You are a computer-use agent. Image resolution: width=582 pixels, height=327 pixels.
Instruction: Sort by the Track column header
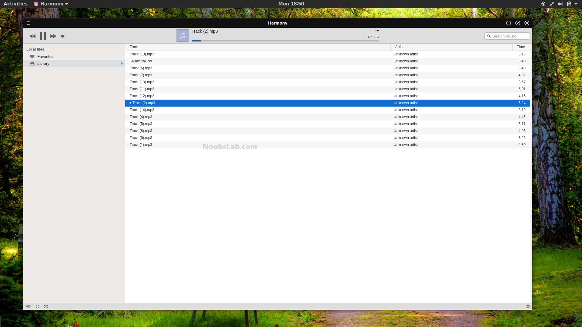[258, 47]
